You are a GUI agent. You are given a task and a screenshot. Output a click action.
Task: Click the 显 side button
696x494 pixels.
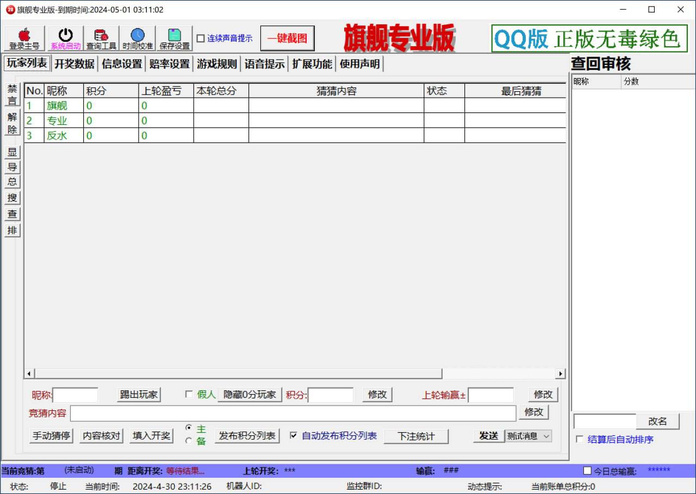[12, 153]
